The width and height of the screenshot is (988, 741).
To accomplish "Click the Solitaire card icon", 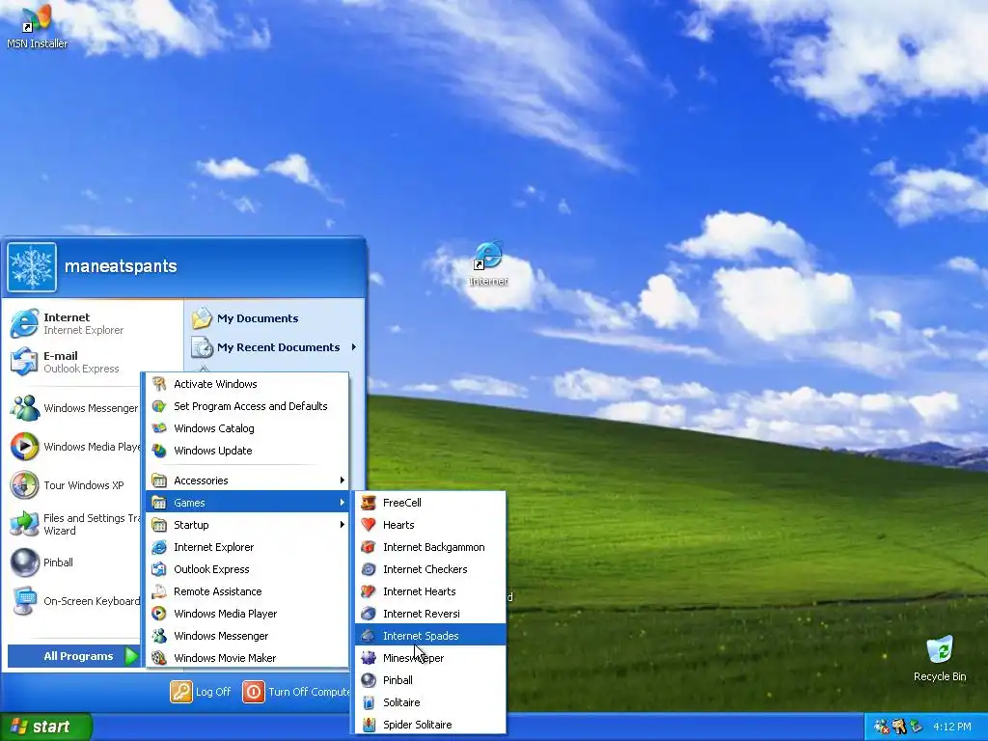I will pyautogui.click(x=369, y=702).
